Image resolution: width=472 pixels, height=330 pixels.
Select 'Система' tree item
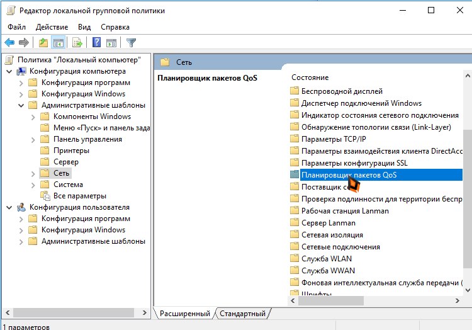[68, 185]
